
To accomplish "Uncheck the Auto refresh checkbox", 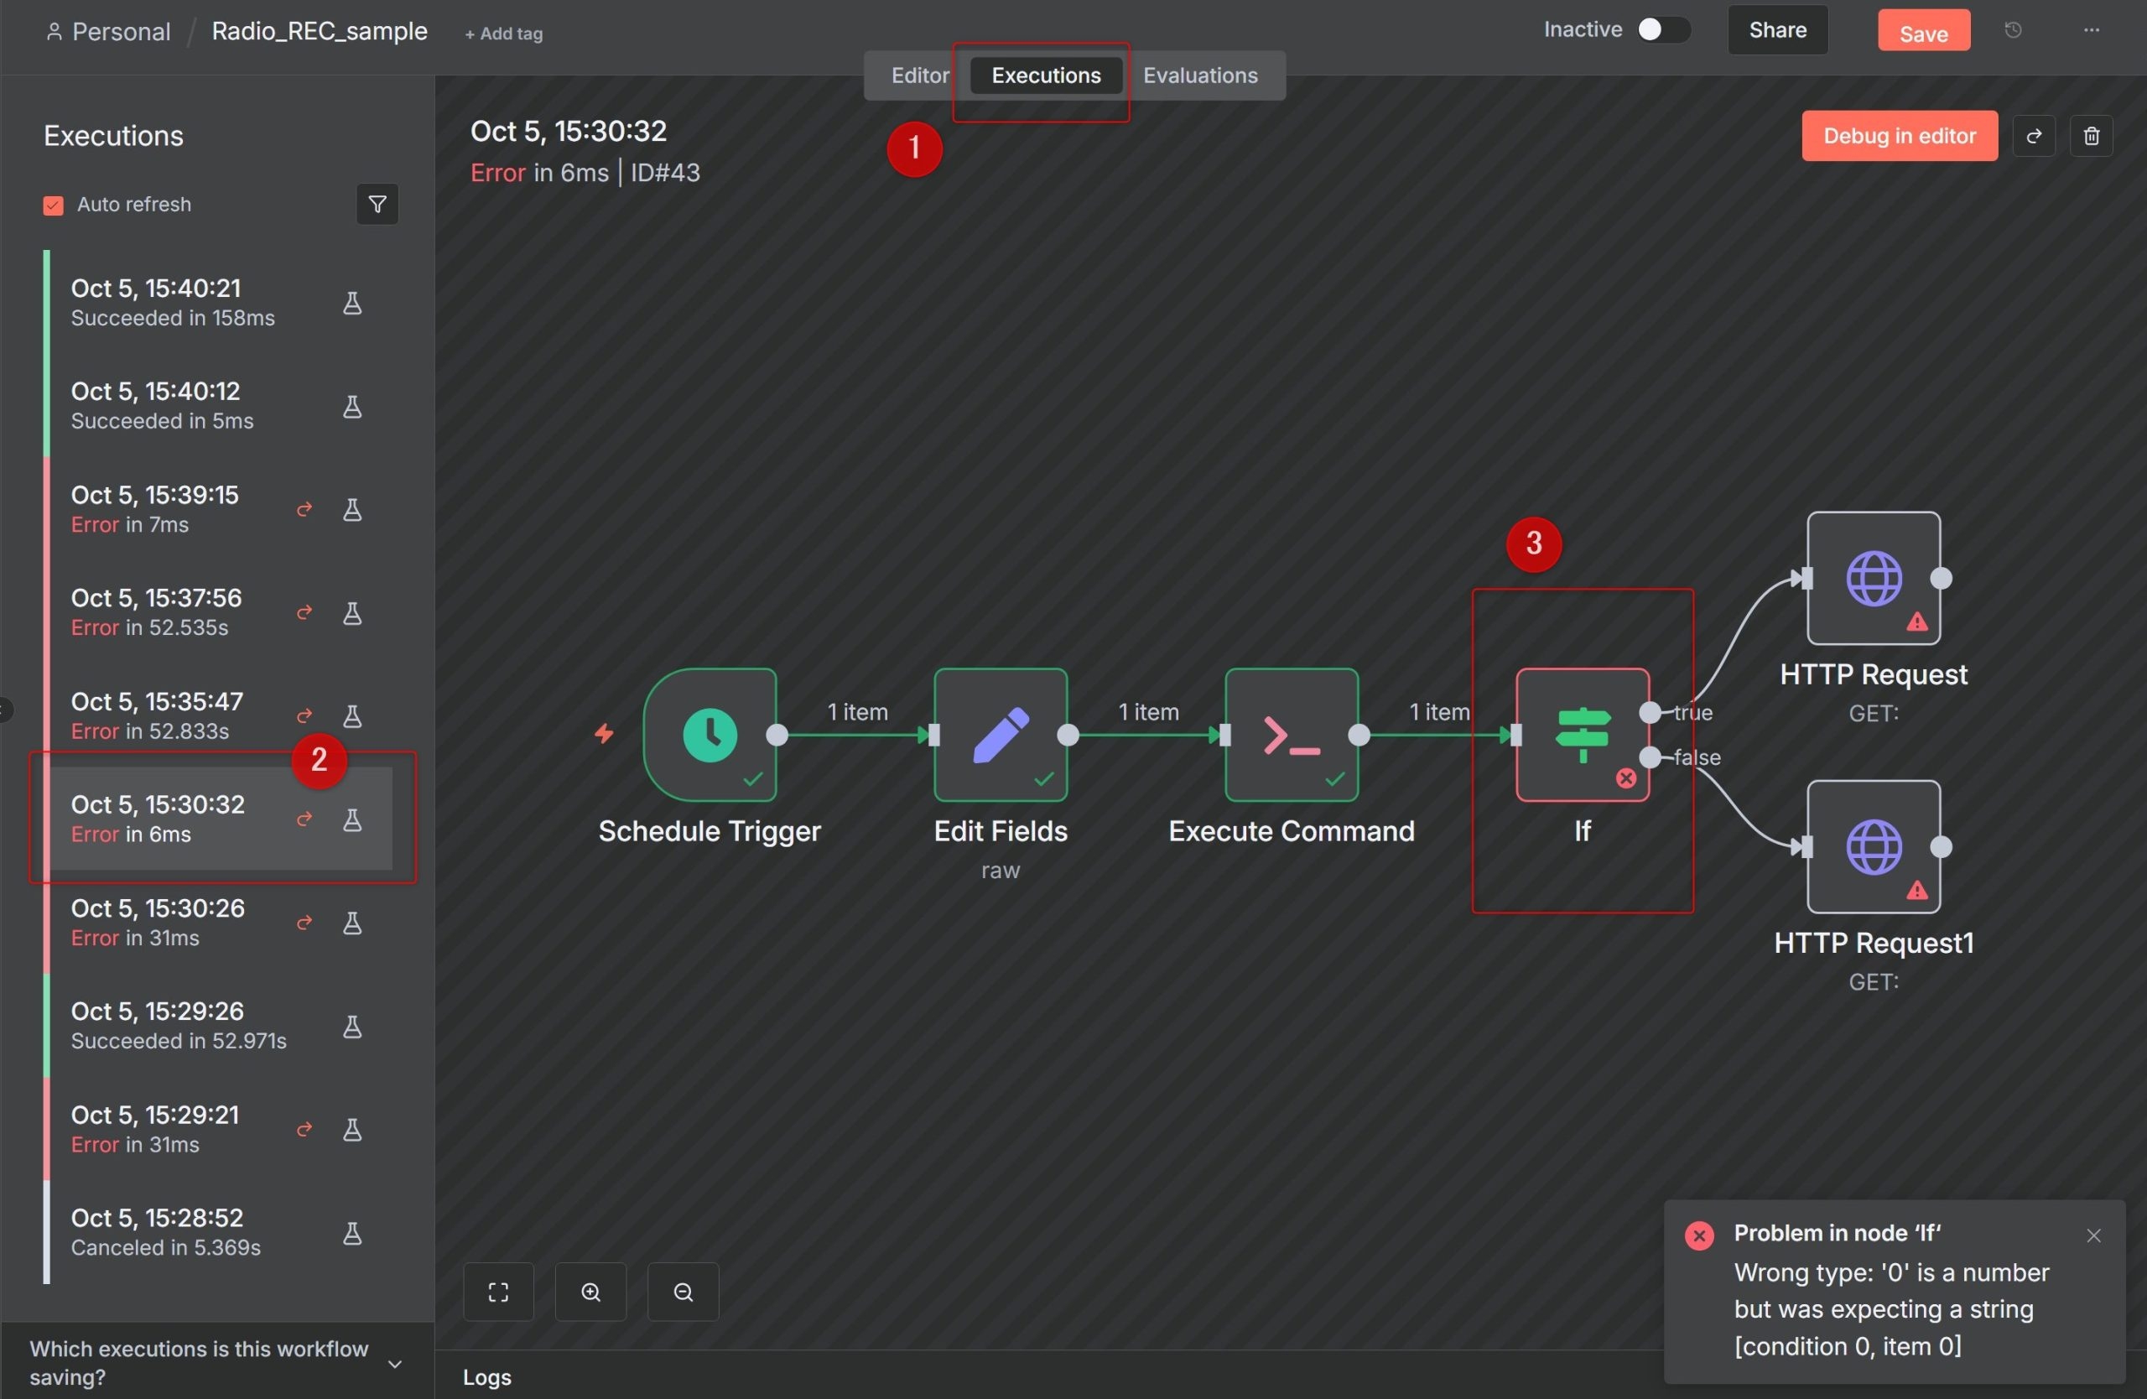I will point(53,205).
